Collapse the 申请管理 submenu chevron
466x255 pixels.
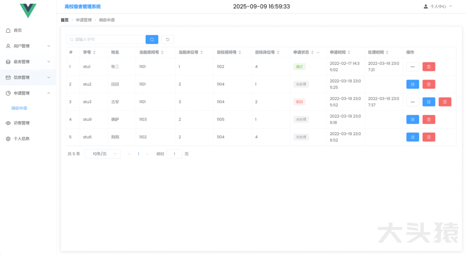[x=49, y=93]
